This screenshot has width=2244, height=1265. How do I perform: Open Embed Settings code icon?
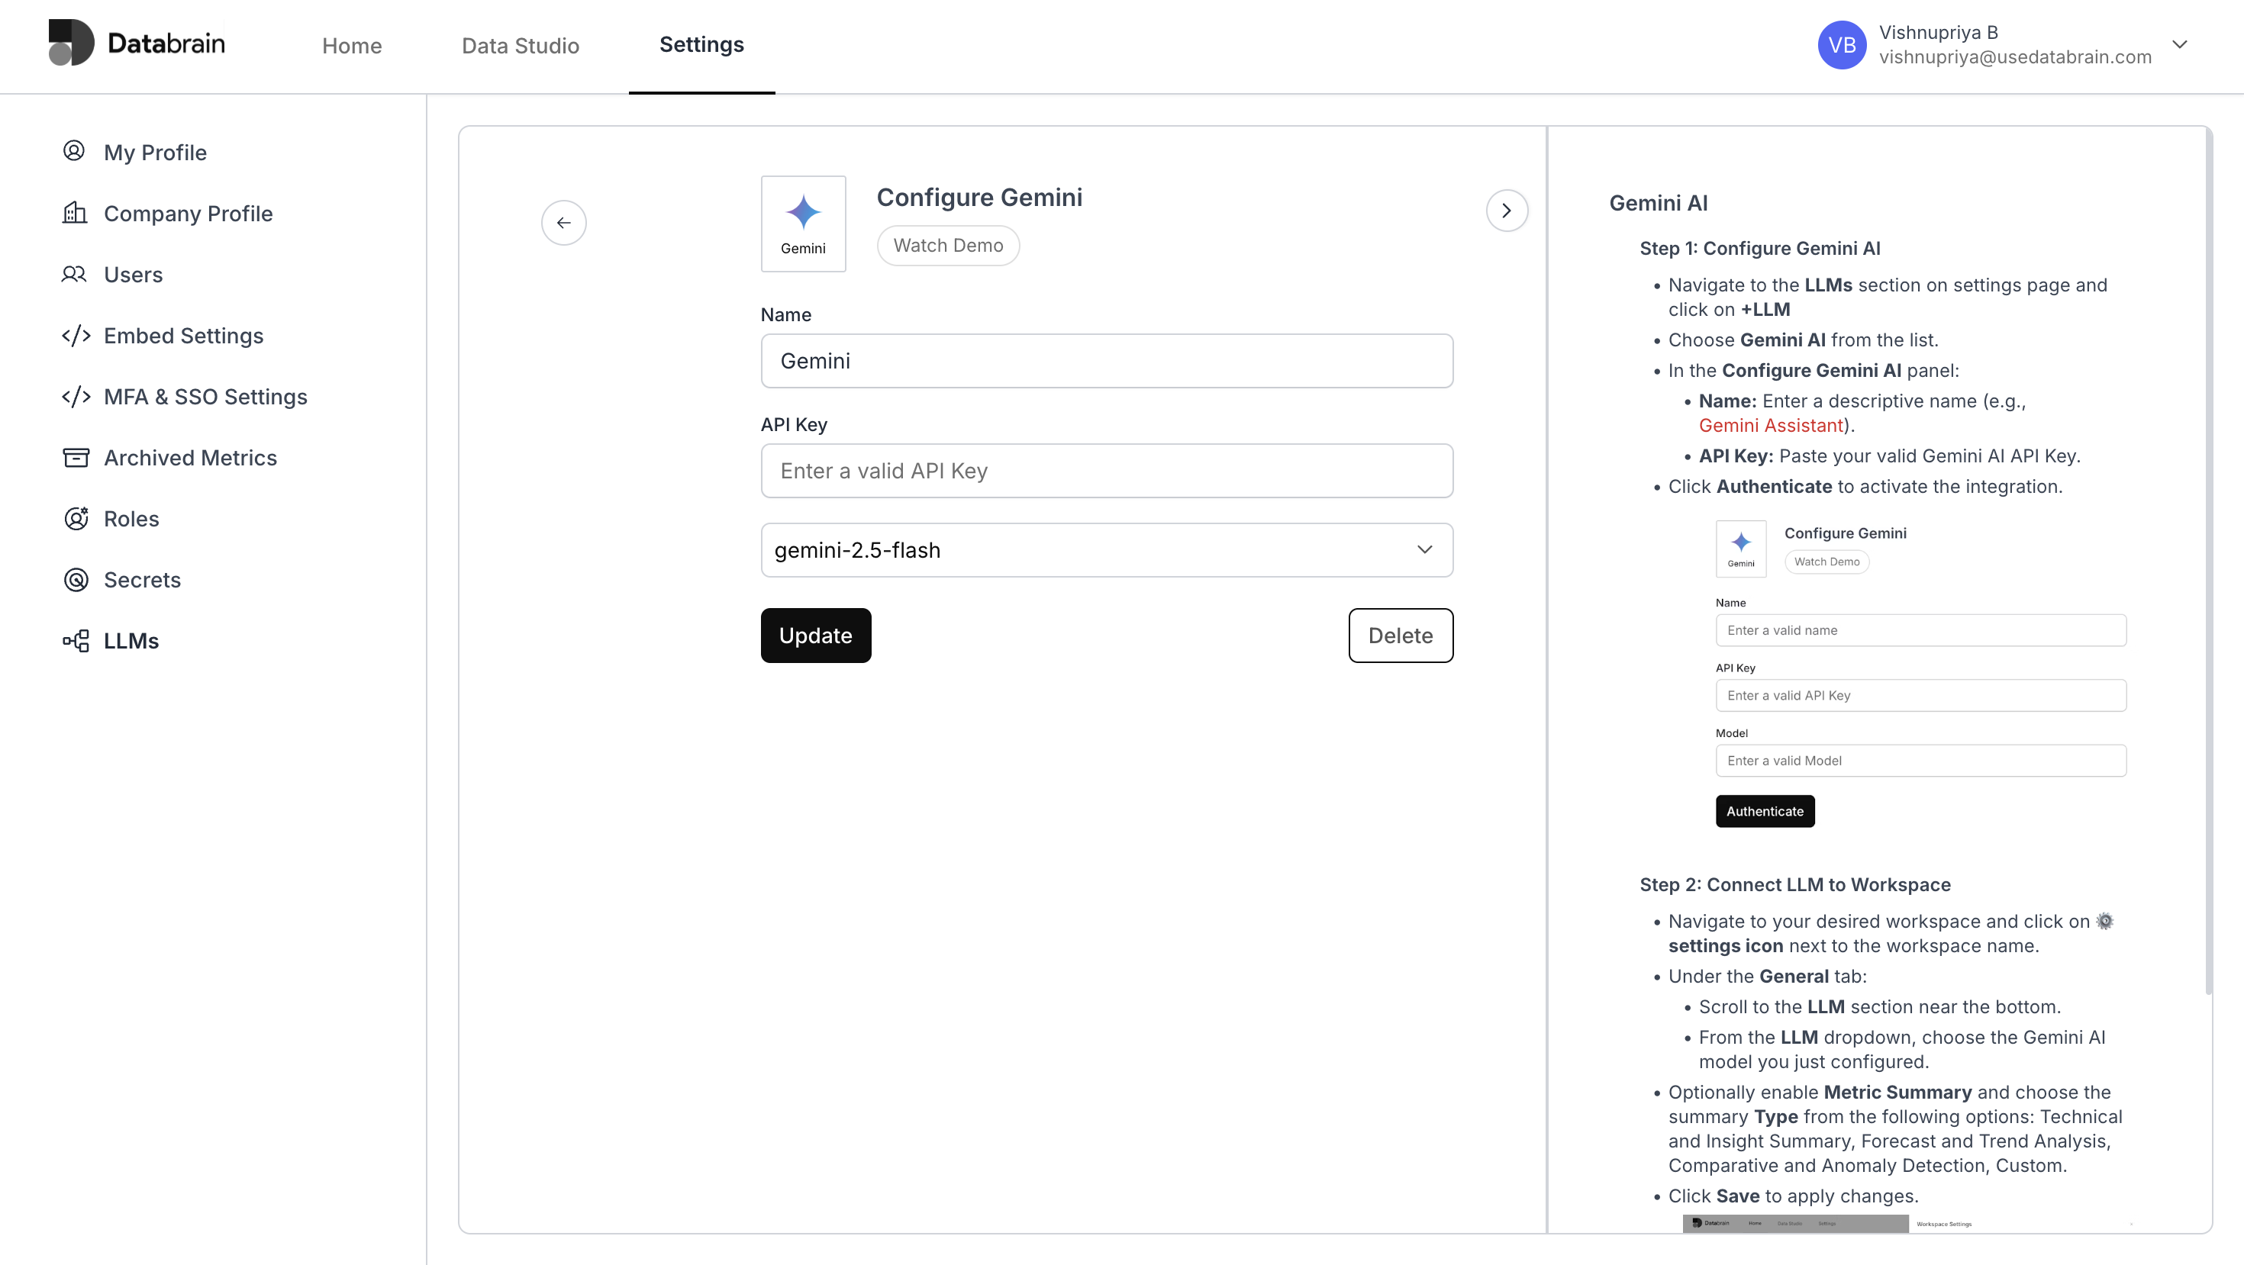click(x=76, y=335)
